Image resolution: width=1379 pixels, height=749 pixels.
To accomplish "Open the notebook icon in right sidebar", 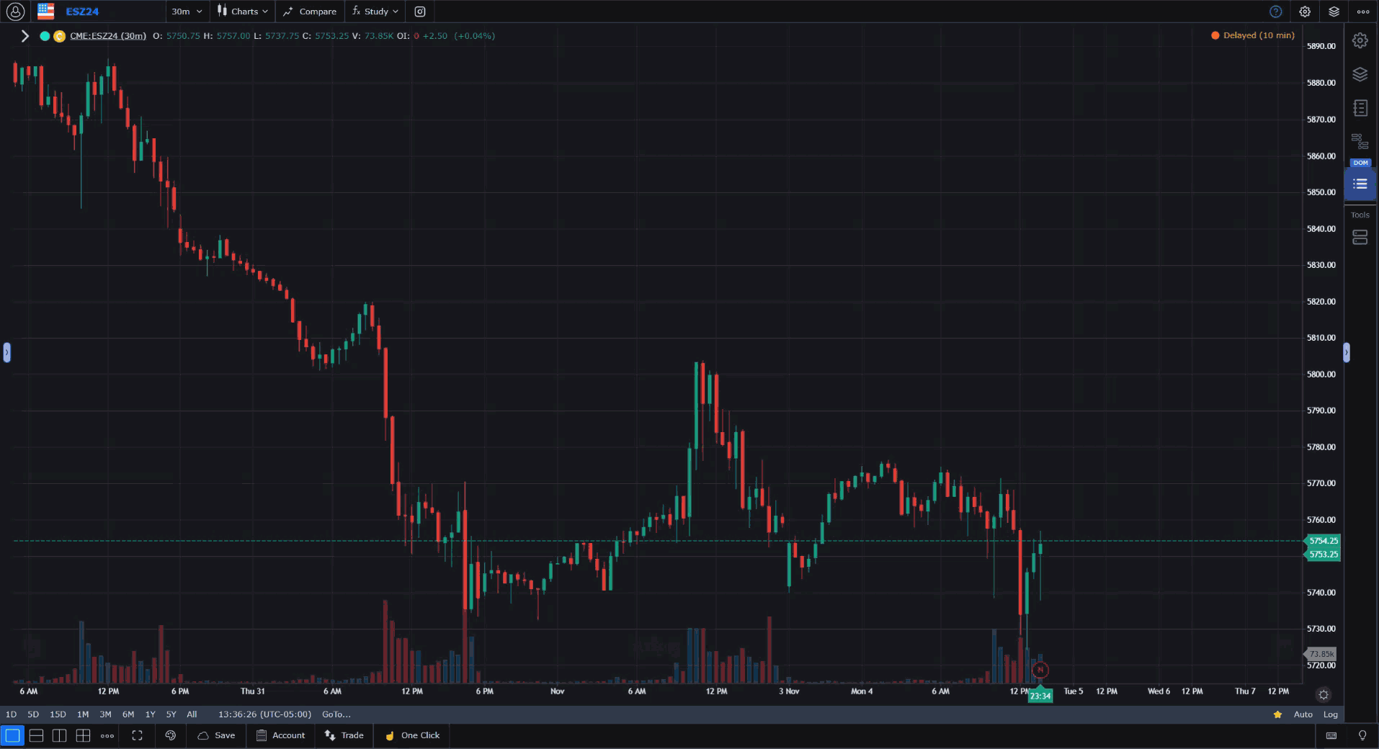I will (x=1360, y=108).
